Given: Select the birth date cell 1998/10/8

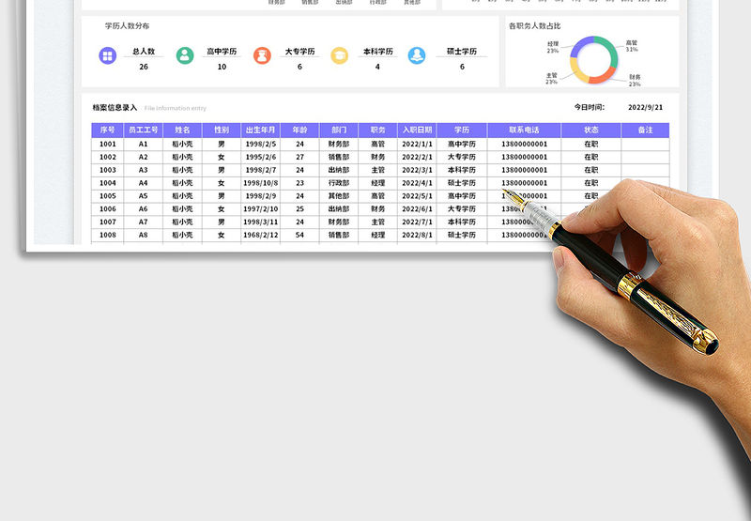Looking at the screenshot, I should tap(260, 183).
